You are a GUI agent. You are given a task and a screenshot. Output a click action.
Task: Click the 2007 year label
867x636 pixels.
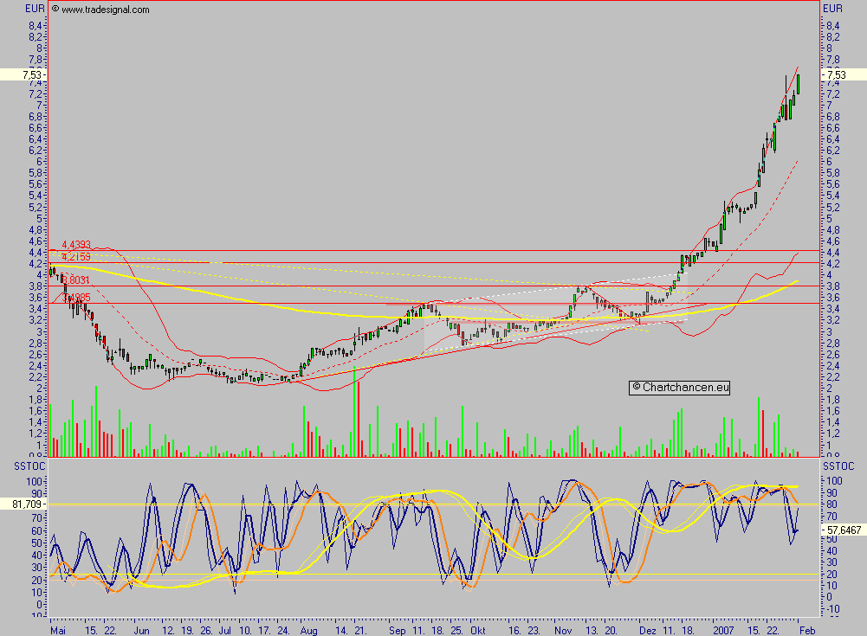tap(723, 631)
